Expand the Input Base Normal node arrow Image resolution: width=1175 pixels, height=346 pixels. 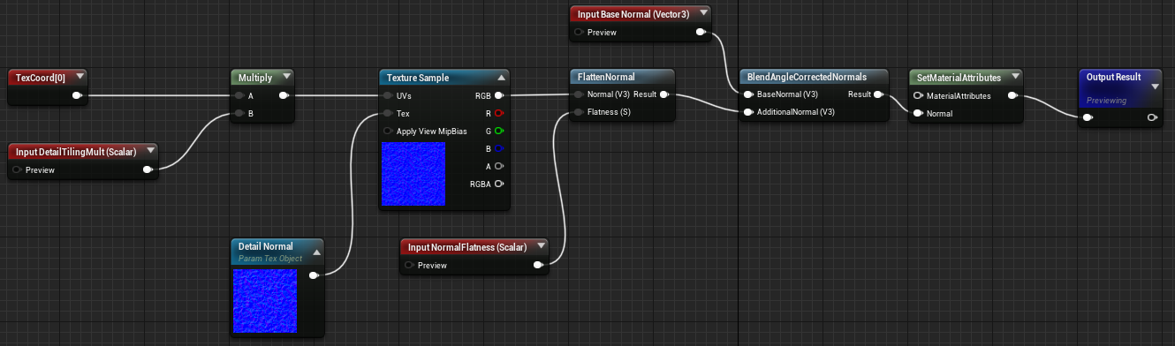[703, 13]
